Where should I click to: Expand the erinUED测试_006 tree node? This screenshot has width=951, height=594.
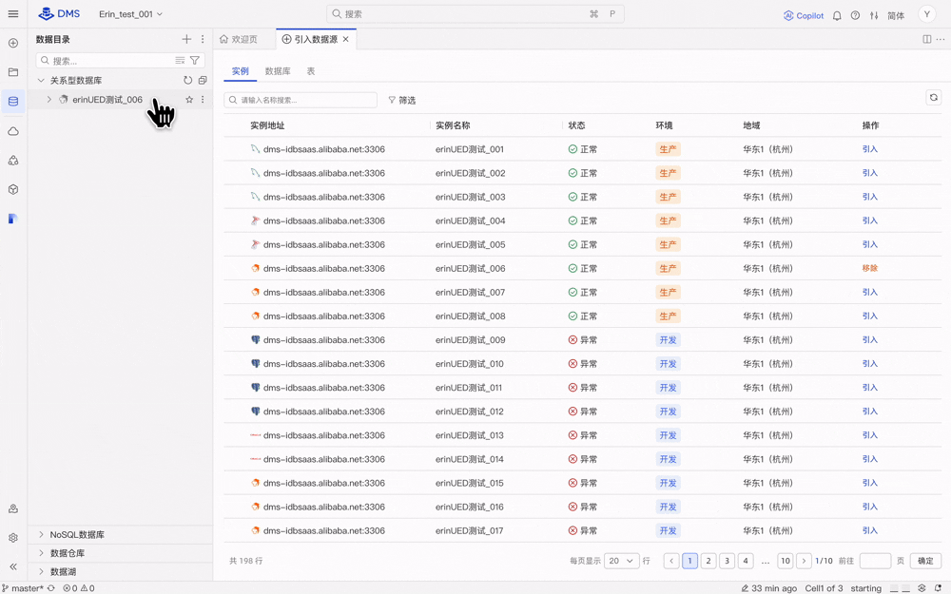[49, 100]
